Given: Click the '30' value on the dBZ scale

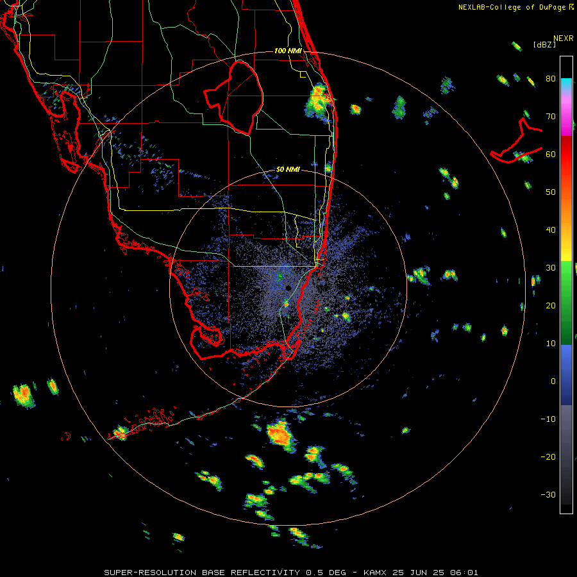Looking at the screenshot, I should pos(551,268).
